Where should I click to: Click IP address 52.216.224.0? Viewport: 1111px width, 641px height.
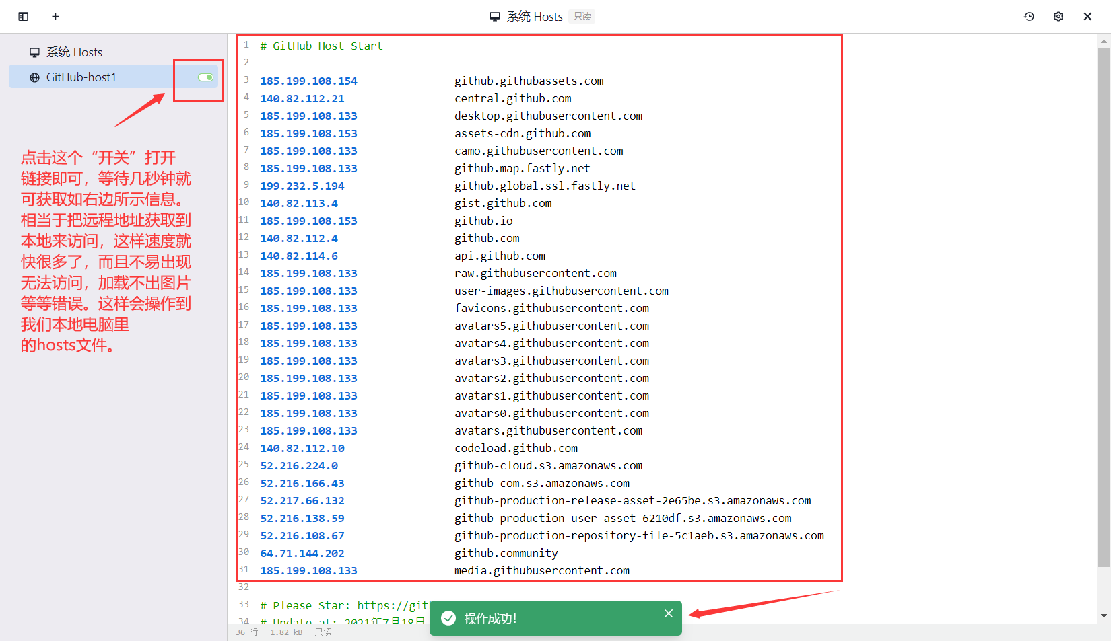point(299,465)
